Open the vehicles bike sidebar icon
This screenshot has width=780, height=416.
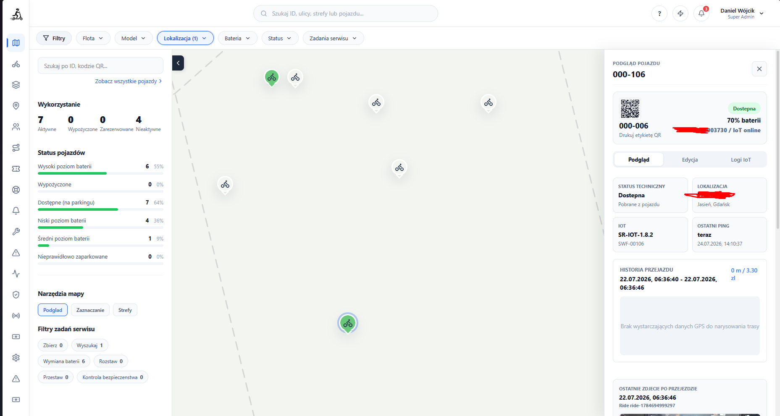coord(16,64)
